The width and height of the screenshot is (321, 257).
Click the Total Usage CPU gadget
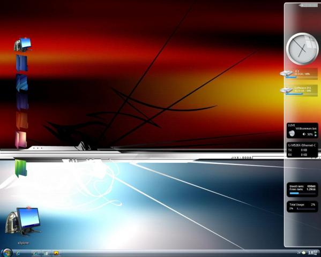point(302,207)
